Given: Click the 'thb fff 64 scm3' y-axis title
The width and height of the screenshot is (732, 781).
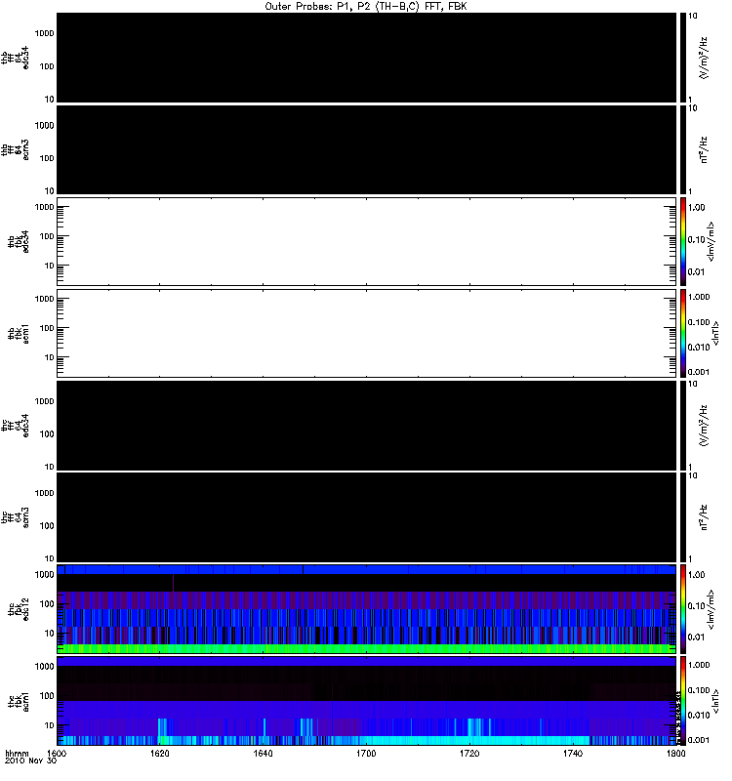Looking at the screenshot, I should [15, 149].
